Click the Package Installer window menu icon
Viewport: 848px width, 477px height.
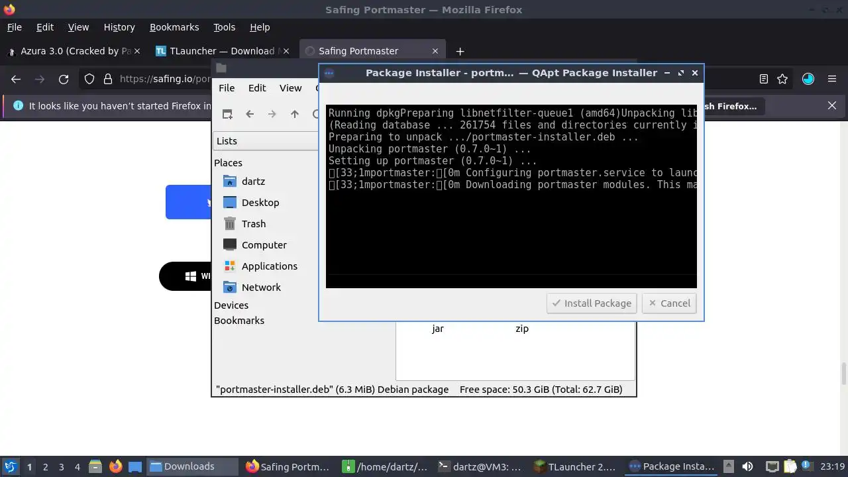[x=329, y=73]
